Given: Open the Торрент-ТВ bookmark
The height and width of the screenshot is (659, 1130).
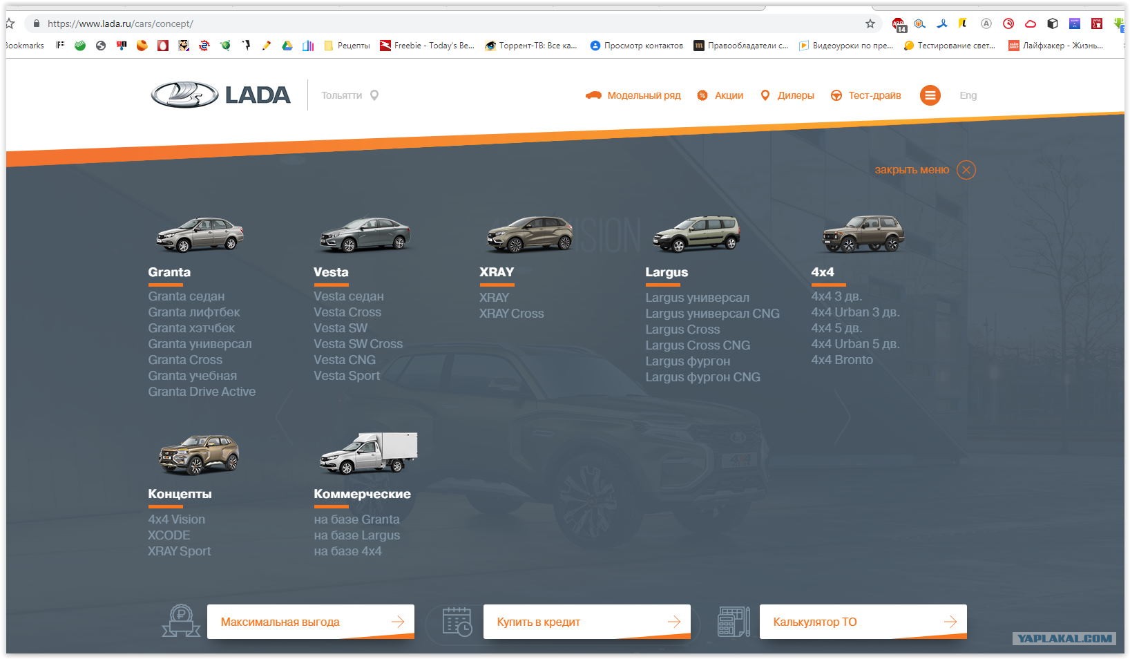Looking at the screenshot, I should click(x=531, y=46).
